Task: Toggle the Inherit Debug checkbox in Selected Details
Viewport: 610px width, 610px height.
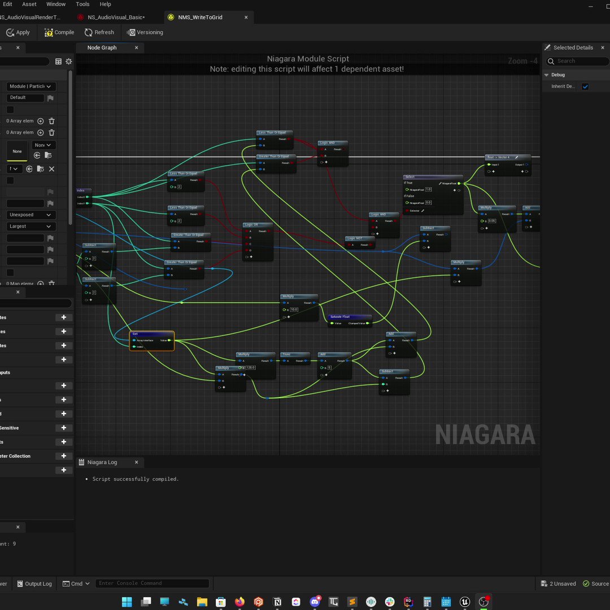Action: (x=585, y=86)
